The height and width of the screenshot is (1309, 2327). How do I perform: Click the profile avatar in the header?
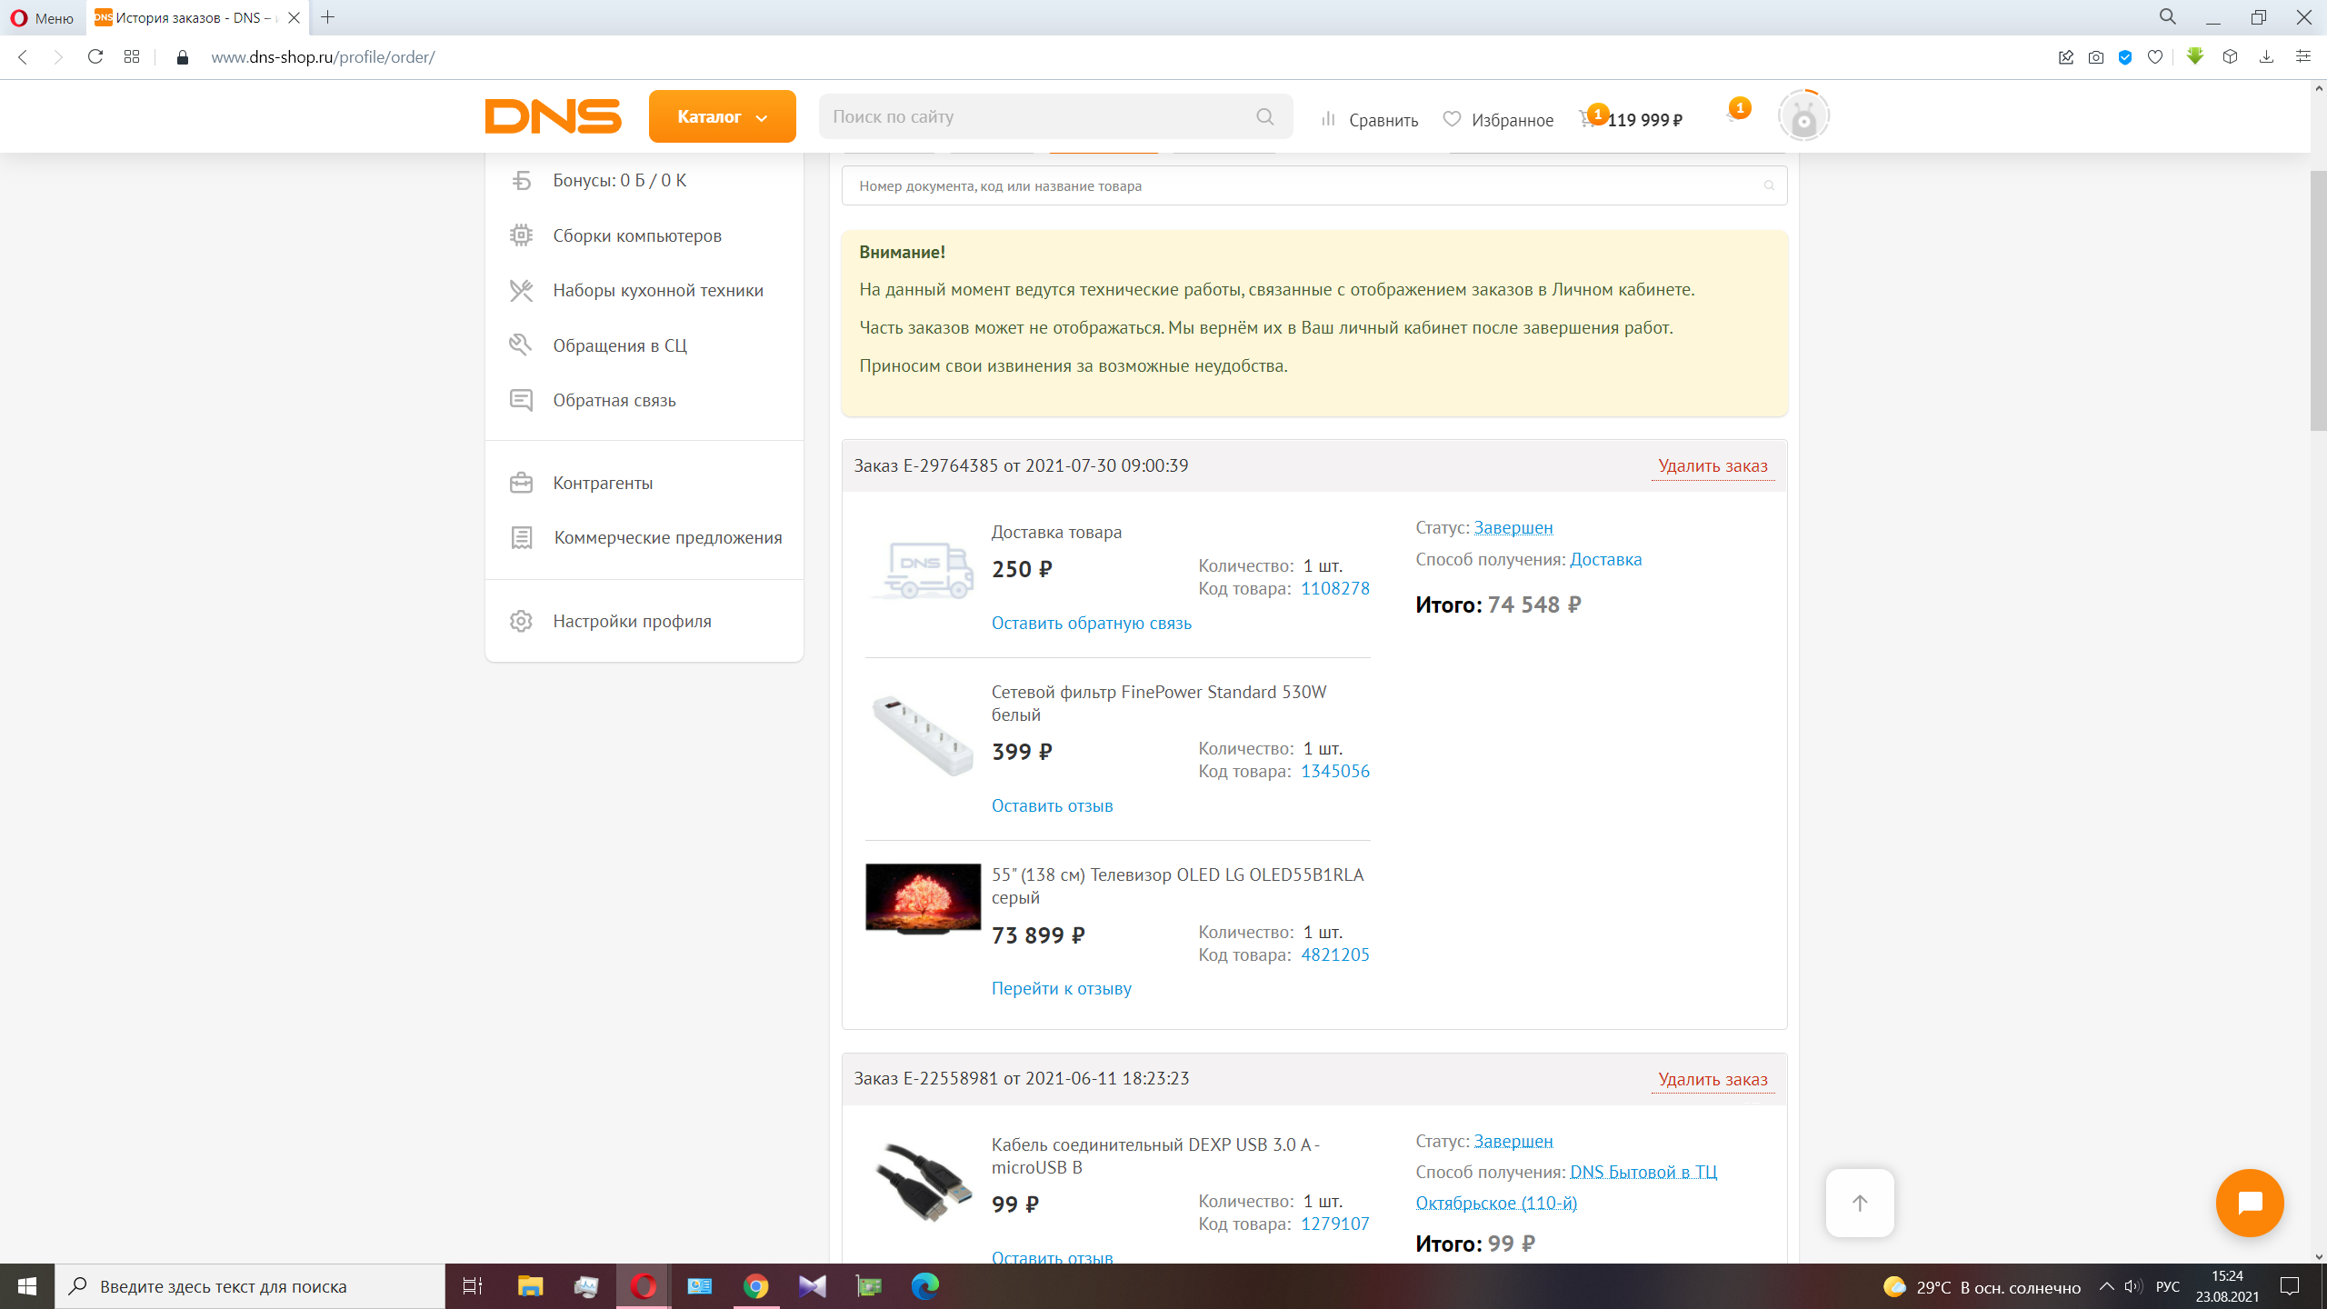(x=1803, y=116)
